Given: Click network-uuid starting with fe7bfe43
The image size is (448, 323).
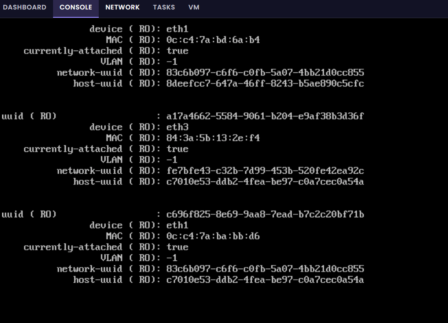Looking at the screenshot, I should point(265,171).
